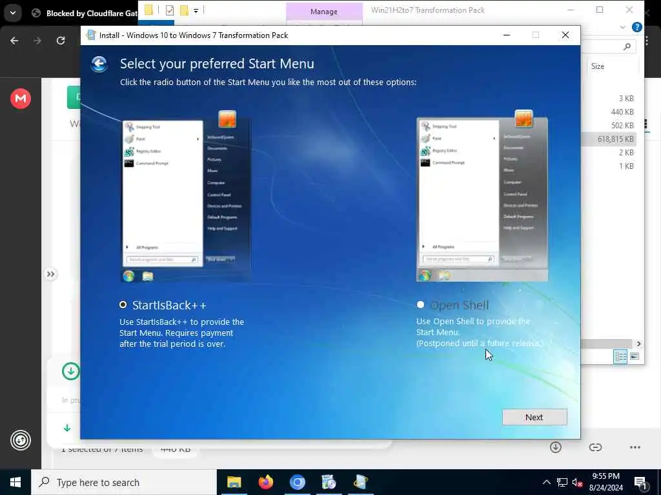This screenshot has width=661, height=495.
Task: Click the installer title bar icon
Action: coord(90,35)
